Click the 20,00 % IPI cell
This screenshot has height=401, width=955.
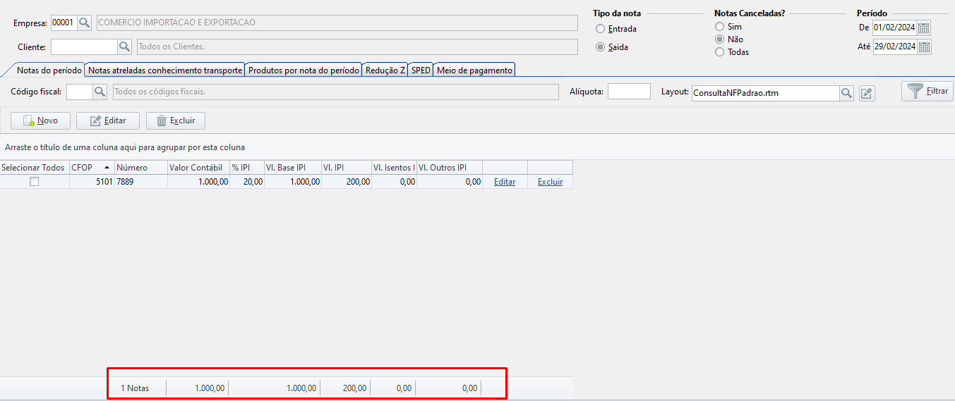[246, 182]
